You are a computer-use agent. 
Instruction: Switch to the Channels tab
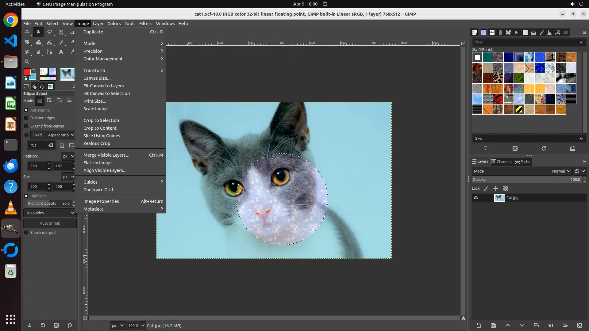[502, 162]
